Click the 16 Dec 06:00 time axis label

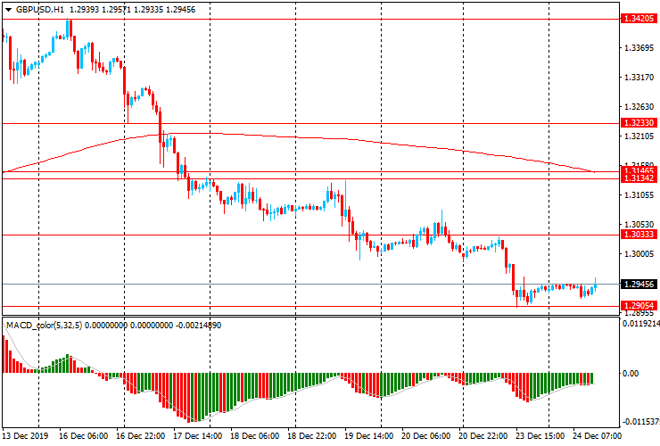[x=83, y=436]
